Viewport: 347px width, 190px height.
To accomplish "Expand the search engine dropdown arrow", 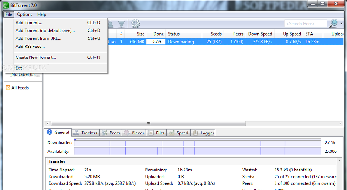I will 341,23.
